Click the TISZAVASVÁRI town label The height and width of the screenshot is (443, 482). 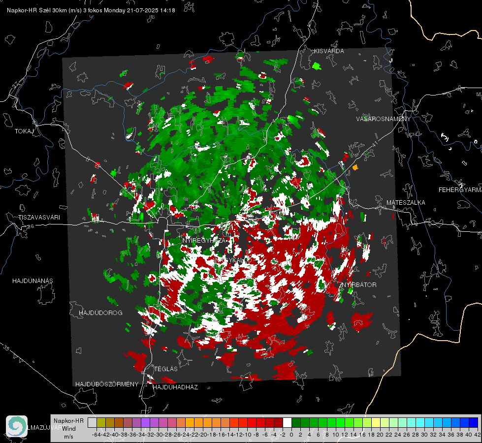[x=39, y=218]
